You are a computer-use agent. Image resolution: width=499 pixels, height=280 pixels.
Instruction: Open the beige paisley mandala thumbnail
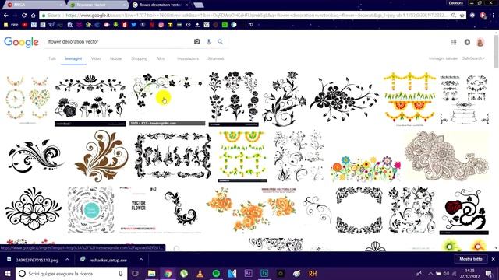447,156
